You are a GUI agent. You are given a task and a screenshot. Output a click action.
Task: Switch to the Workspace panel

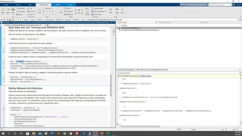(204, 22)
